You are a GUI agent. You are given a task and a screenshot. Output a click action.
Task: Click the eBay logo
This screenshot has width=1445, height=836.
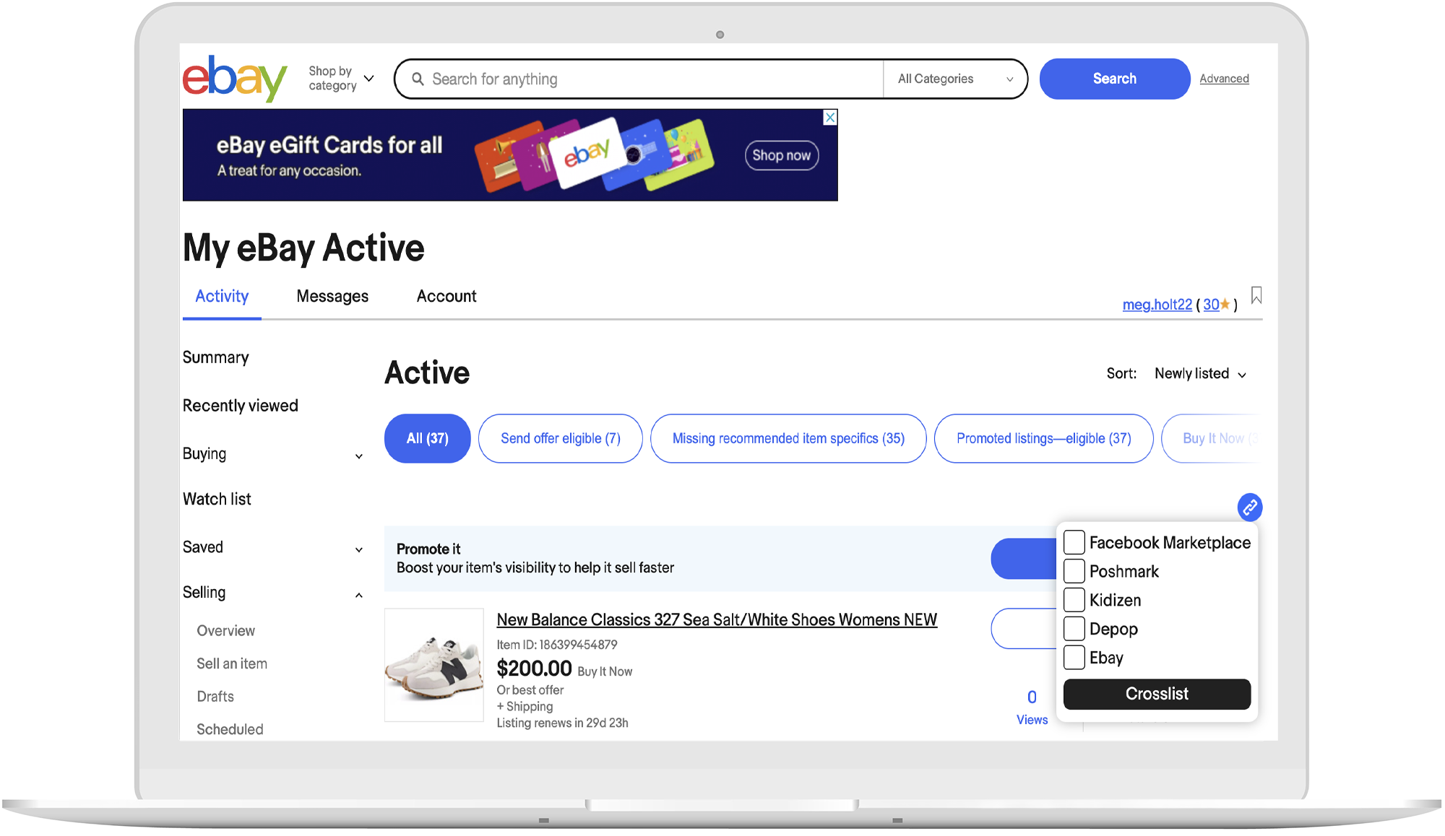234,78
